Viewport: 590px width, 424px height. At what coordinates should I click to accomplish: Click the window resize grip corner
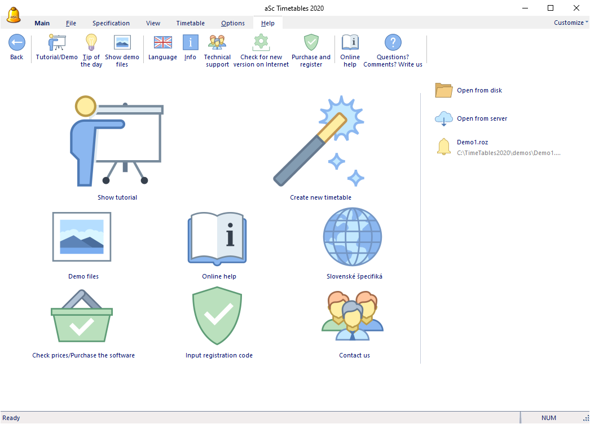[x=586, y=418]
